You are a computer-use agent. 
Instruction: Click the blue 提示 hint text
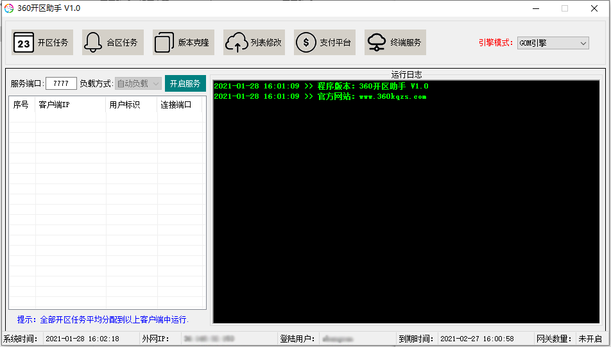click(x=103, y=319)
